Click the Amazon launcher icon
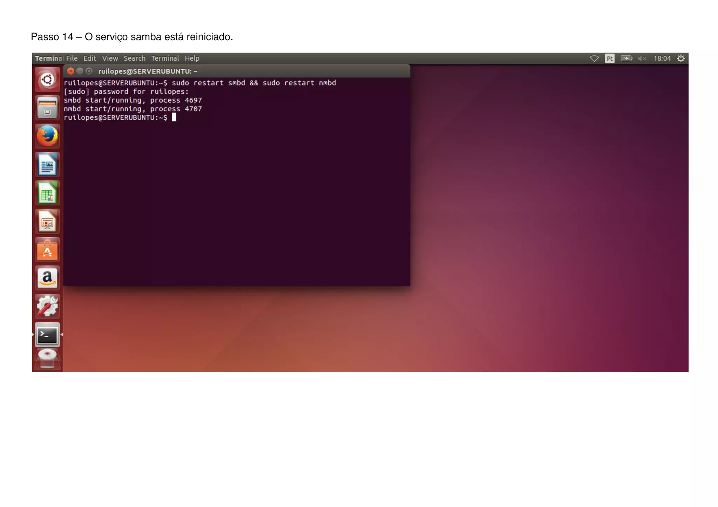Image resolution: width=718 pixels, height=507 pixels. click(x=47, y=278)
